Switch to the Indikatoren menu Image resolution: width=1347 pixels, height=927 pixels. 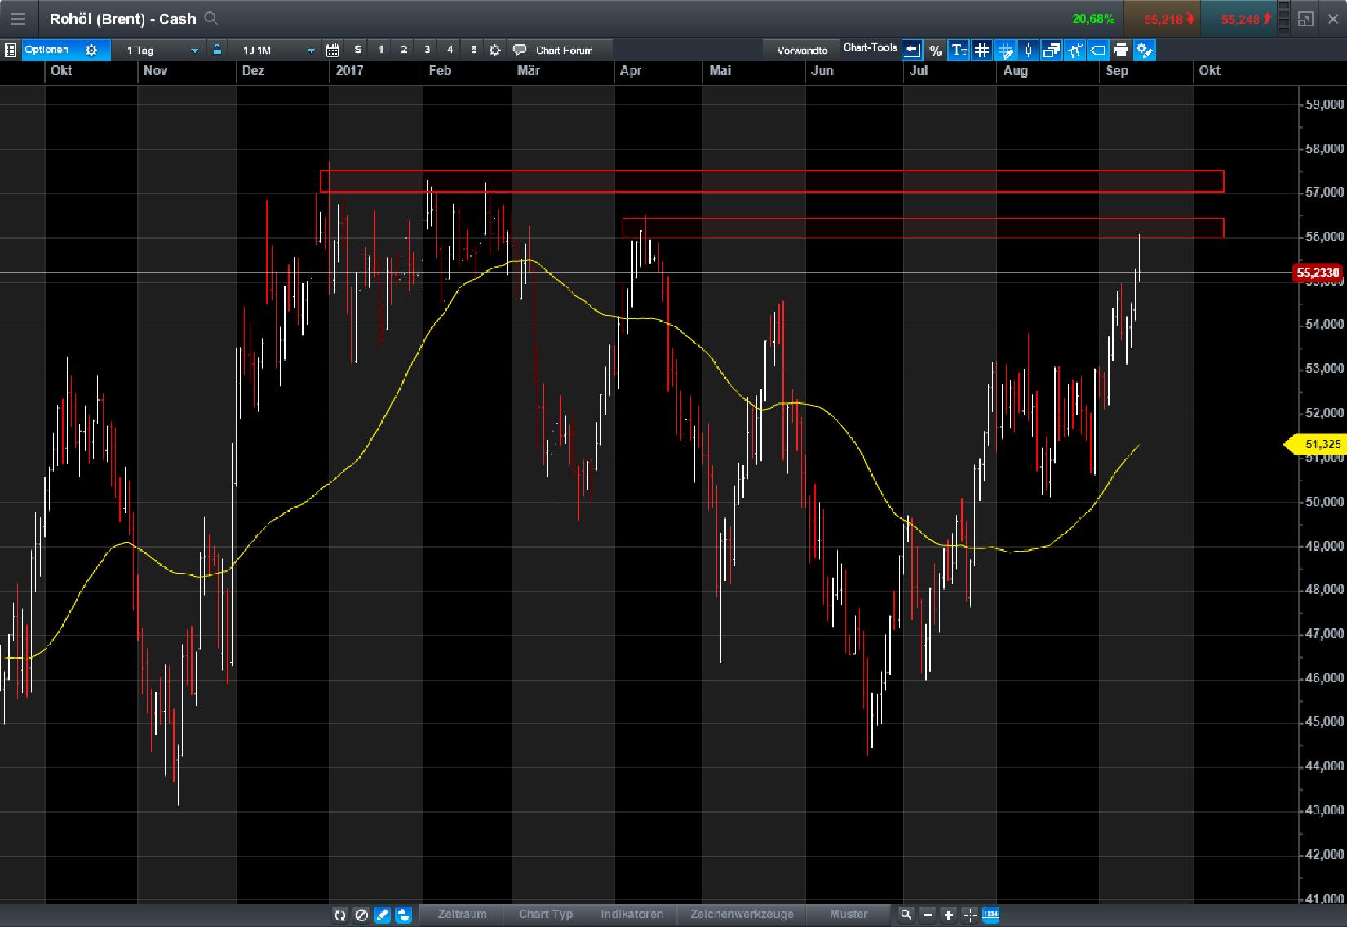[x=632, y=915]
